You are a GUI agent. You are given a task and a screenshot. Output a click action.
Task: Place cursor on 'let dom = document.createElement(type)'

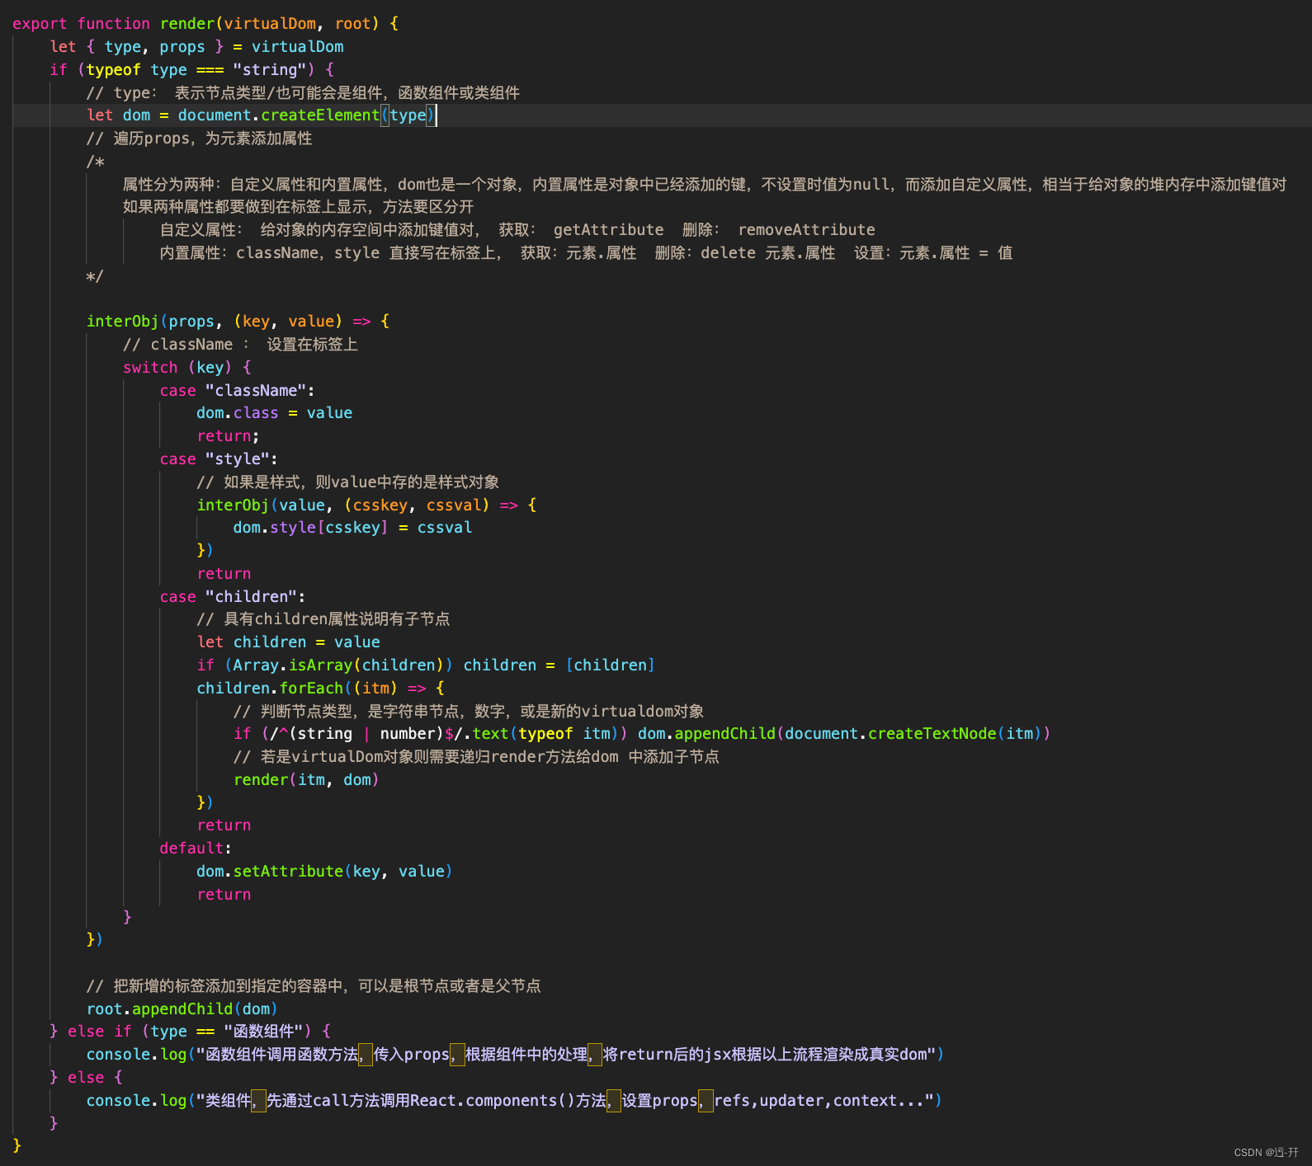[x=261, y=115]
